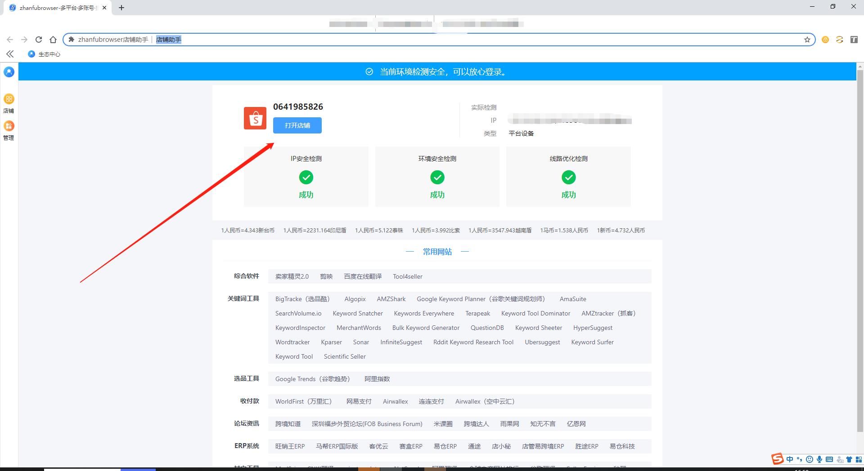Open AmaSuite link
Screen dimensions: 864x471
click(x=573, y=299)
